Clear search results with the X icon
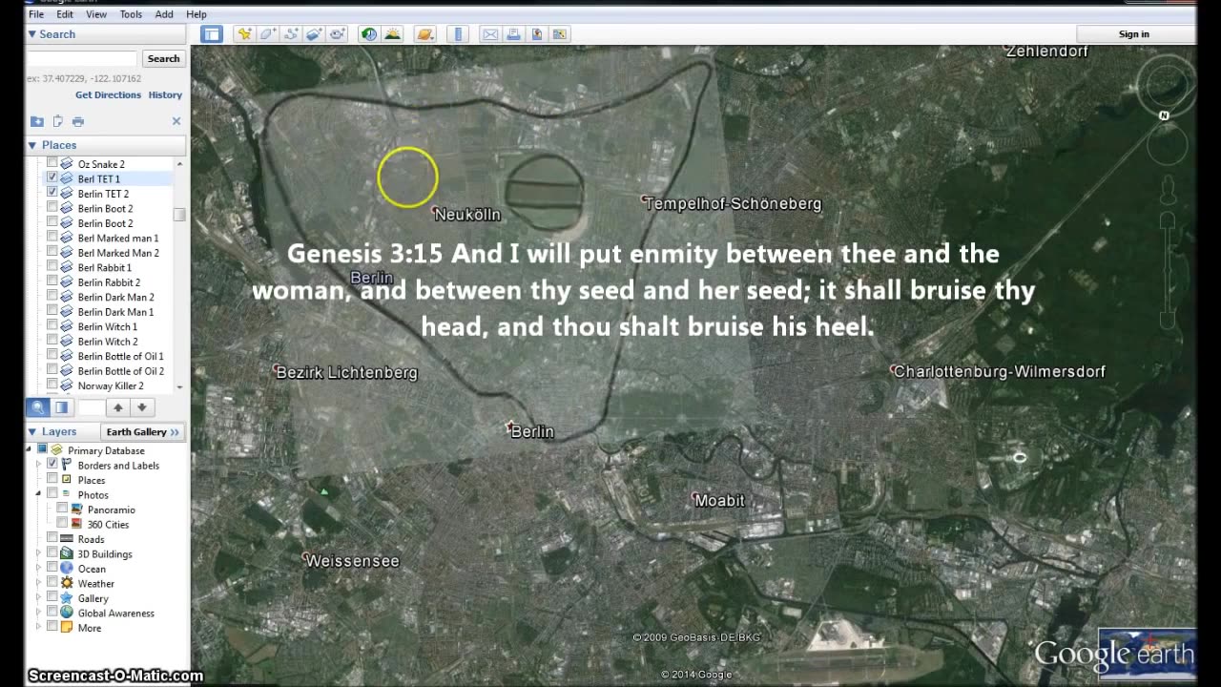The height and width of the screenshot is (687, 1221). click(176, 121)
